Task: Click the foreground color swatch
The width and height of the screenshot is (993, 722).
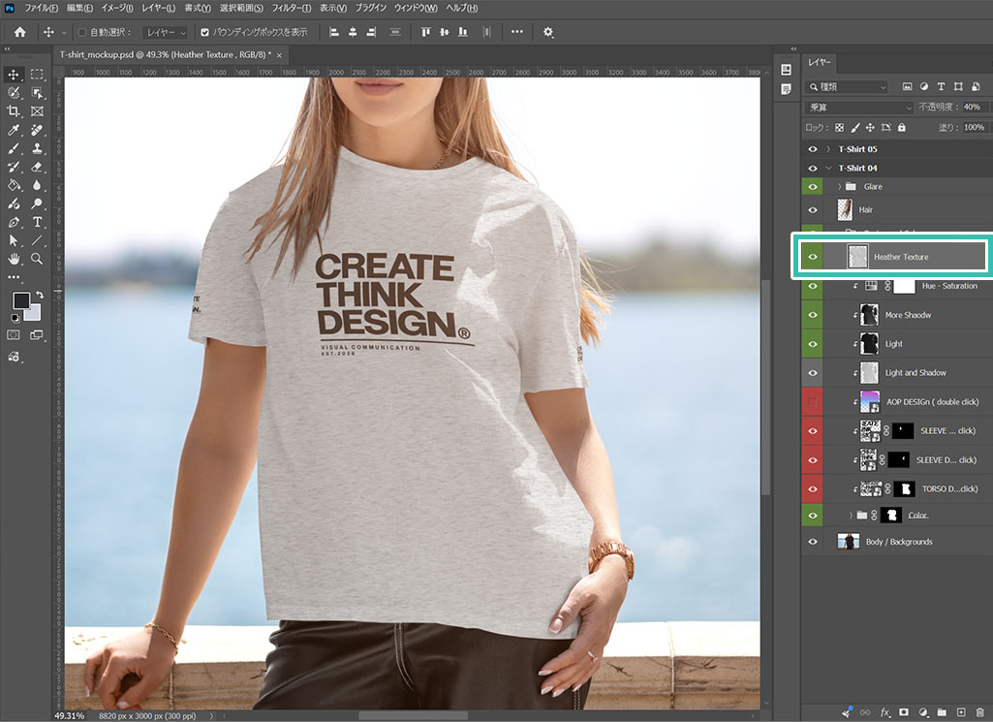Action: (21, 300)
